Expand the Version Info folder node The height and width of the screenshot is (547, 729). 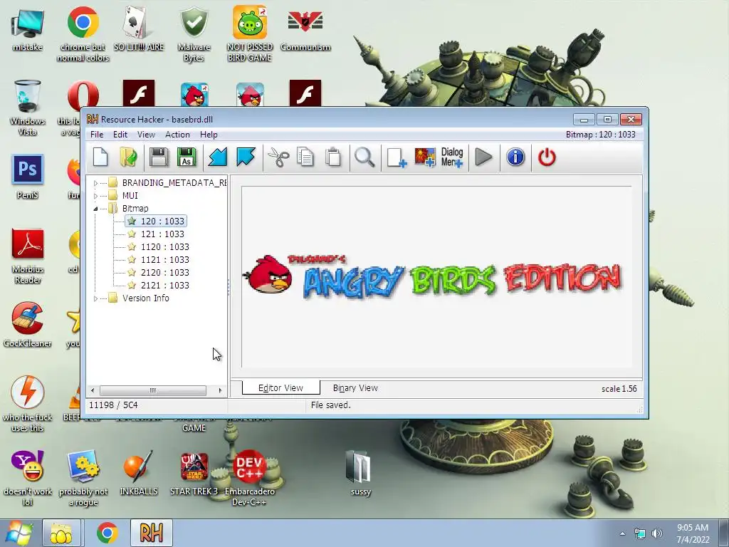click(96, 298)
